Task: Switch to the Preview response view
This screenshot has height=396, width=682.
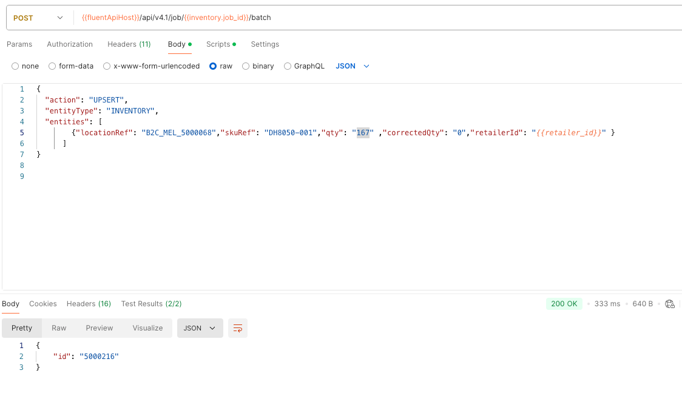Action: pos(99,327)
